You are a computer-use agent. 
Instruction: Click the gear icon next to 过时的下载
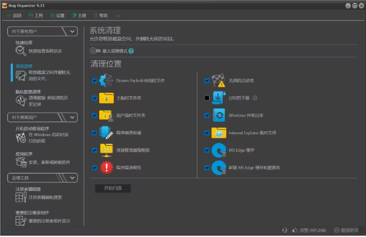(x=255, y=98)
